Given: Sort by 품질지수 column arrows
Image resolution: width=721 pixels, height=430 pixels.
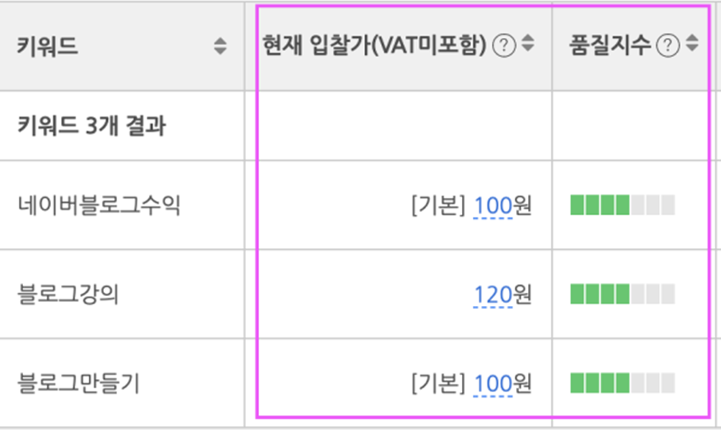Looking at the screenshot, I should point(692,43).
